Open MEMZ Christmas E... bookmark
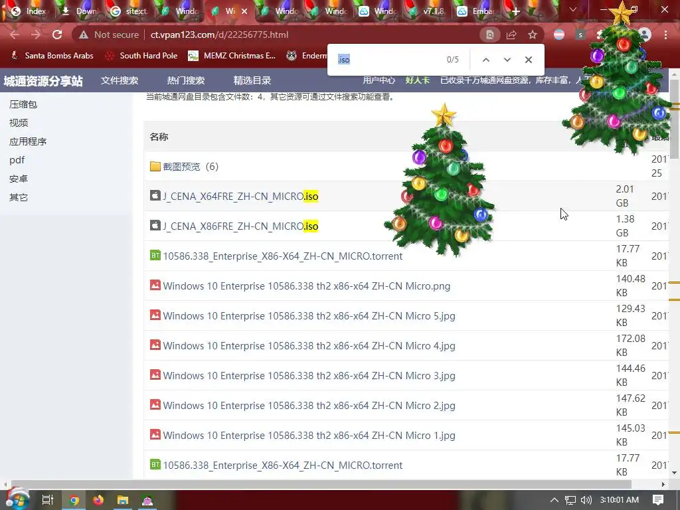Image resolution: width=680 pixels, height=510 pixels. [232, 56]
